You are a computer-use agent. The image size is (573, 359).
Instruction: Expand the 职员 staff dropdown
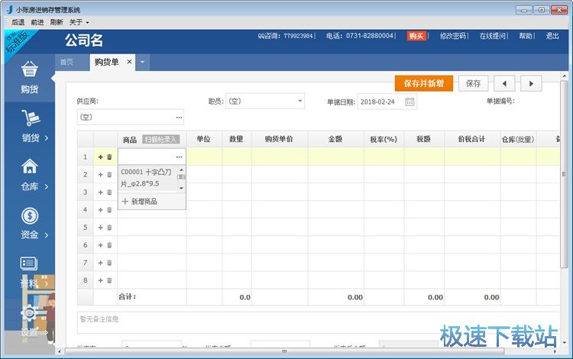299,101
